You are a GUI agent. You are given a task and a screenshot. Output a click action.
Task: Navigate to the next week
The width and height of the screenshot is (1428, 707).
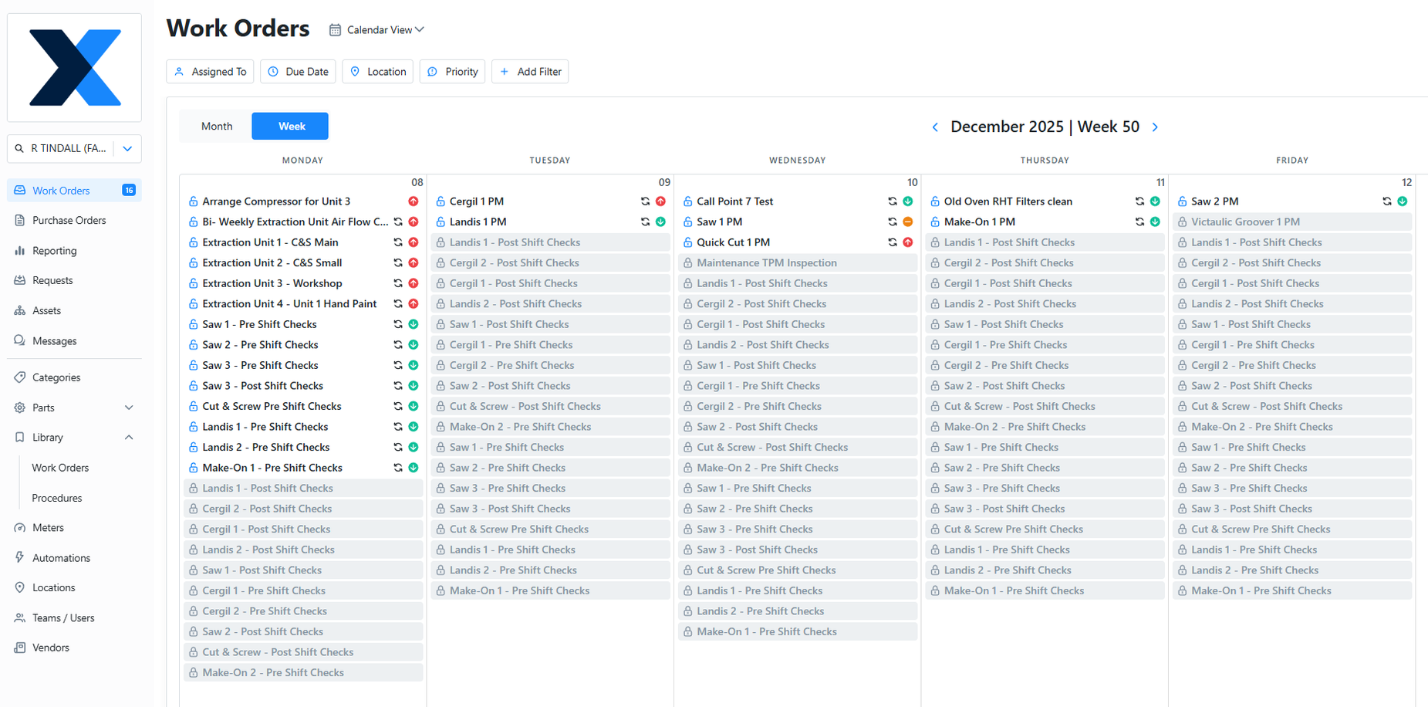(1155, 127)
